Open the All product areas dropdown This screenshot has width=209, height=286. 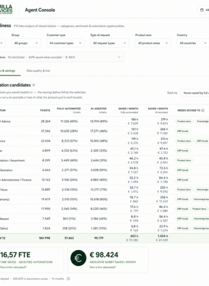153,43
